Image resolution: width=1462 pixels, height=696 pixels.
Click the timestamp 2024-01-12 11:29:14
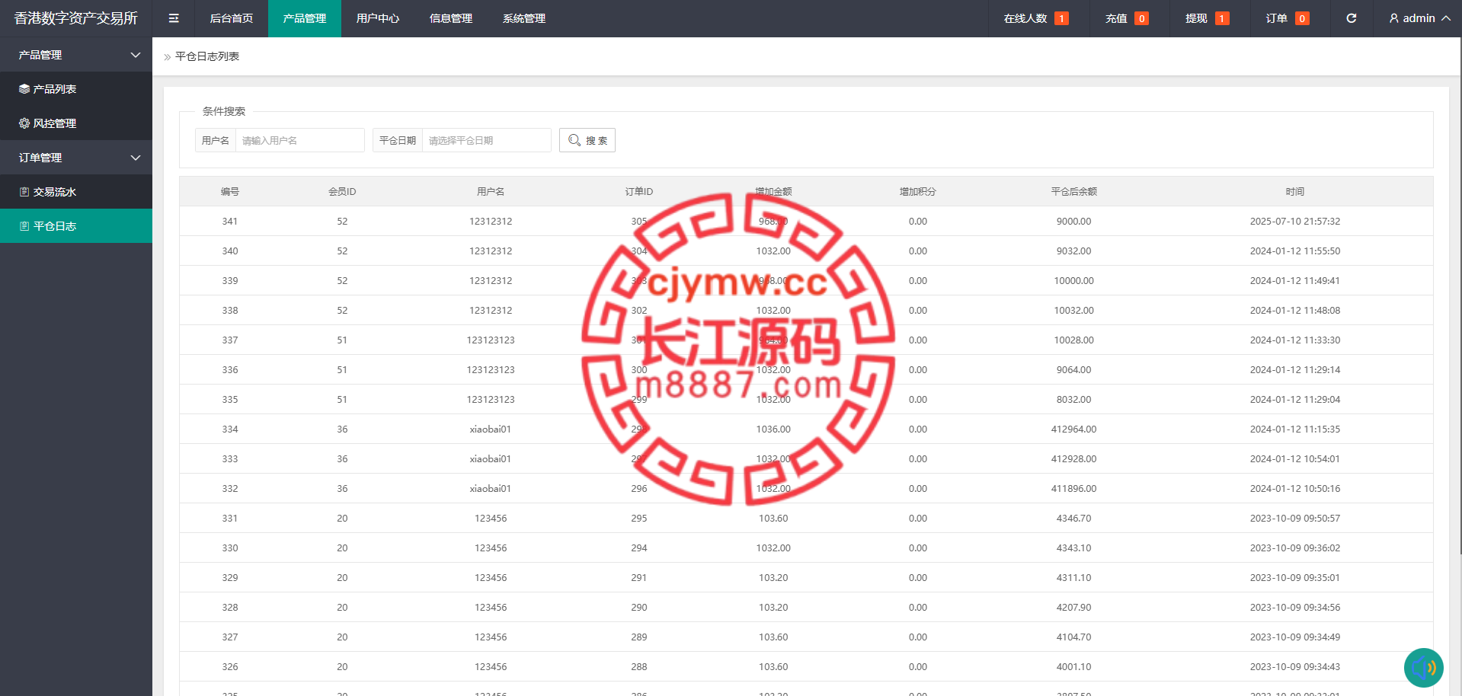click(x=1295, y=370)
